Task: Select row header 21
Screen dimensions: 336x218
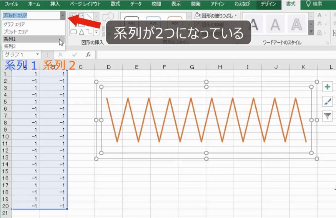Action: point(5,213)
